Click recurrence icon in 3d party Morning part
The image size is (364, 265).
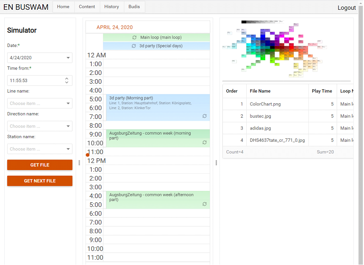coord(205,116)
